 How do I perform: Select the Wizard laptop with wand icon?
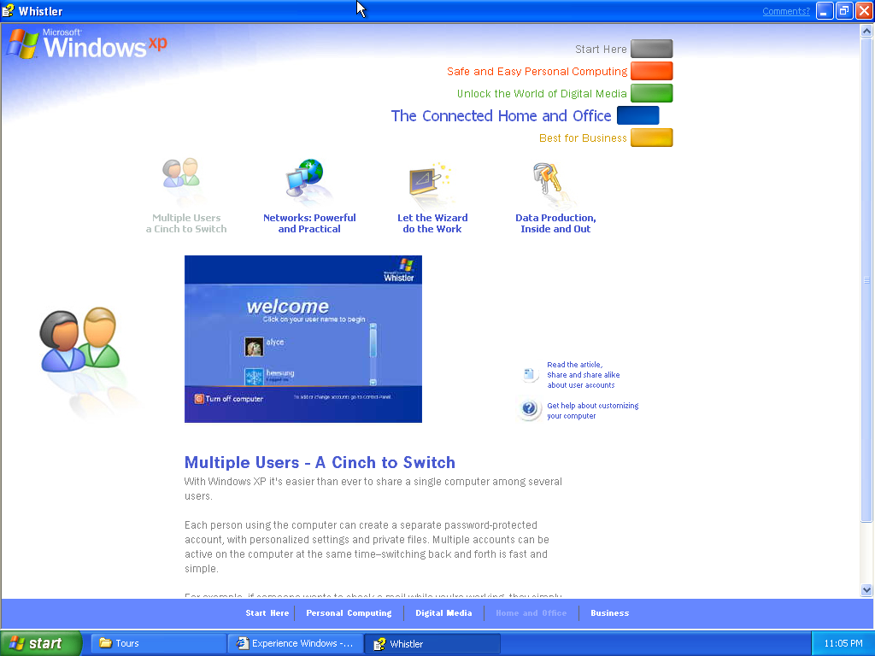tap(429, 179)
